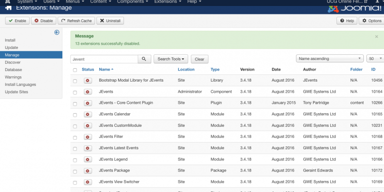Dismiss the success message with X
The width and height of the screenshot is (384, 192).
tap(377, 36)
